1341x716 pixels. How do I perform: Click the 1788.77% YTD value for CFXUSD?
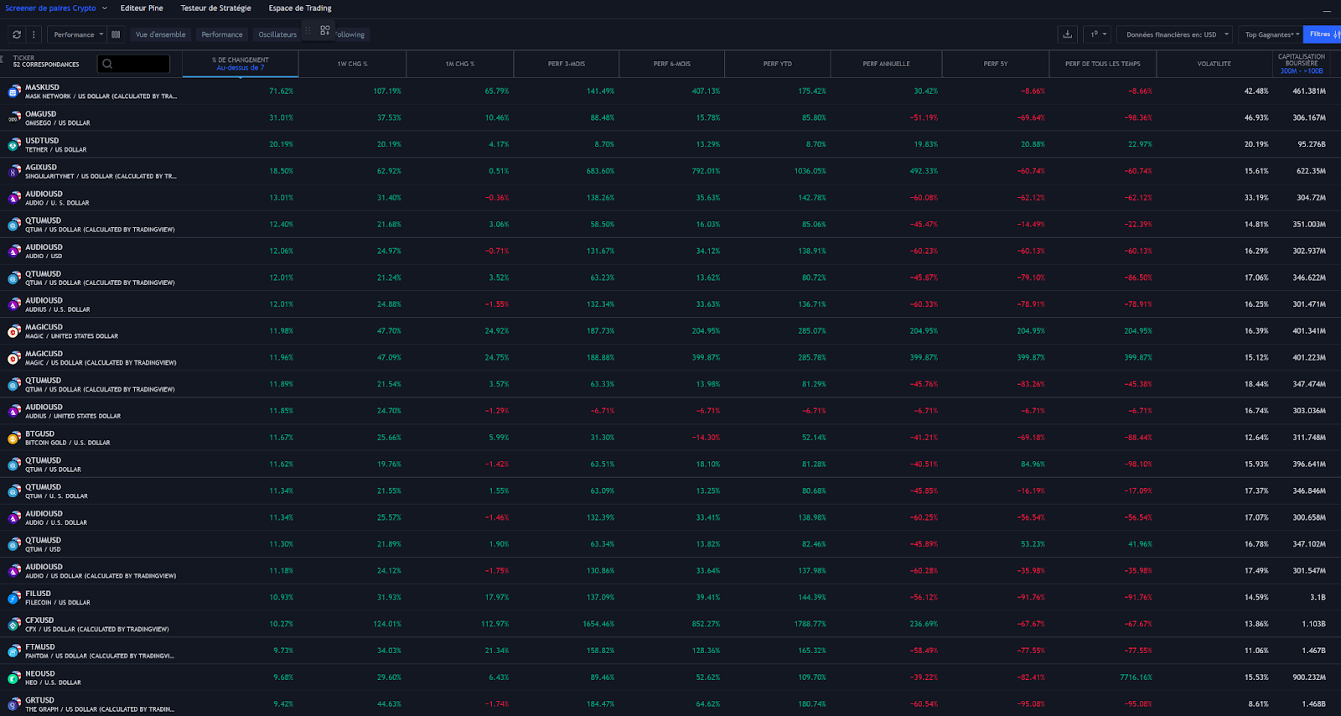click(x=810, y=624)
